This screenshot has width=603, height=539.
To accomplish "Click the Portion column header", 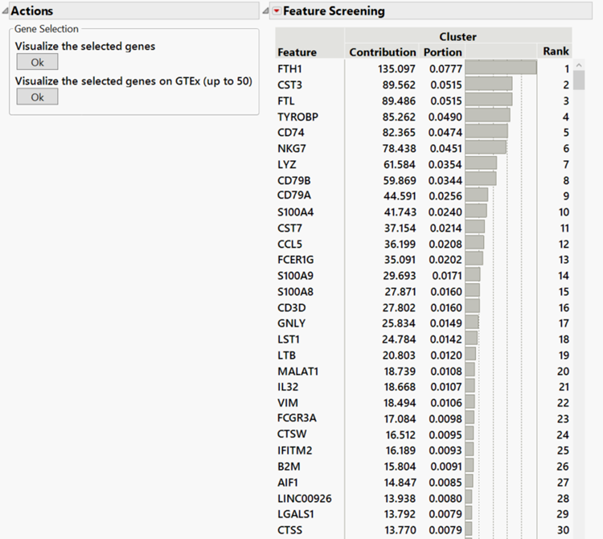I will [x=442, y=52].
